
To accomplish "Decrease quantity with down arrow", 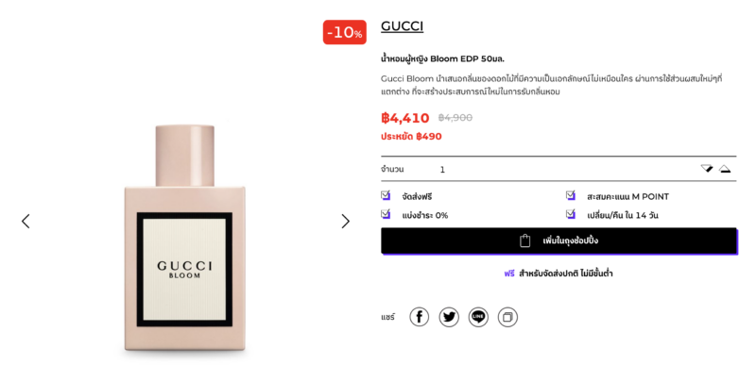I will 707,169.
